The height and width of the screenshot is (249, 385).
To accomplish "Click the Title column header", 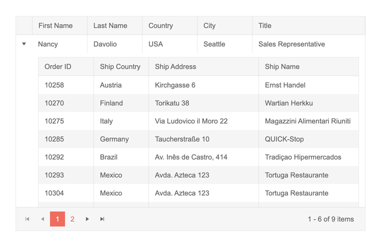I will (265, 25).
